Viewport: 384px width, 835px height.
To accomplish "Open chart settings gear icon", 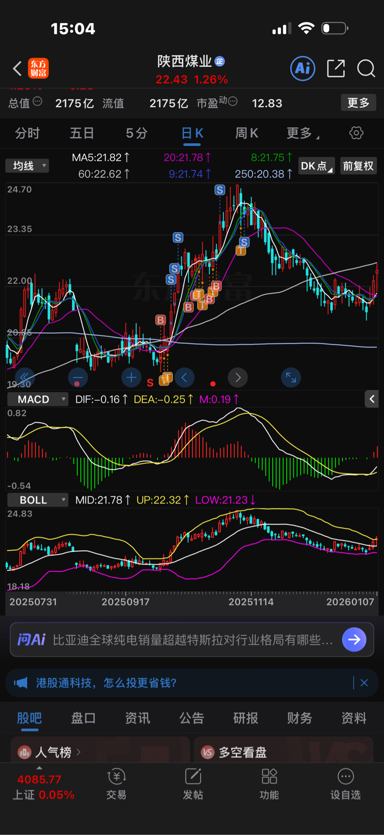I will click(x=356, y=133).
